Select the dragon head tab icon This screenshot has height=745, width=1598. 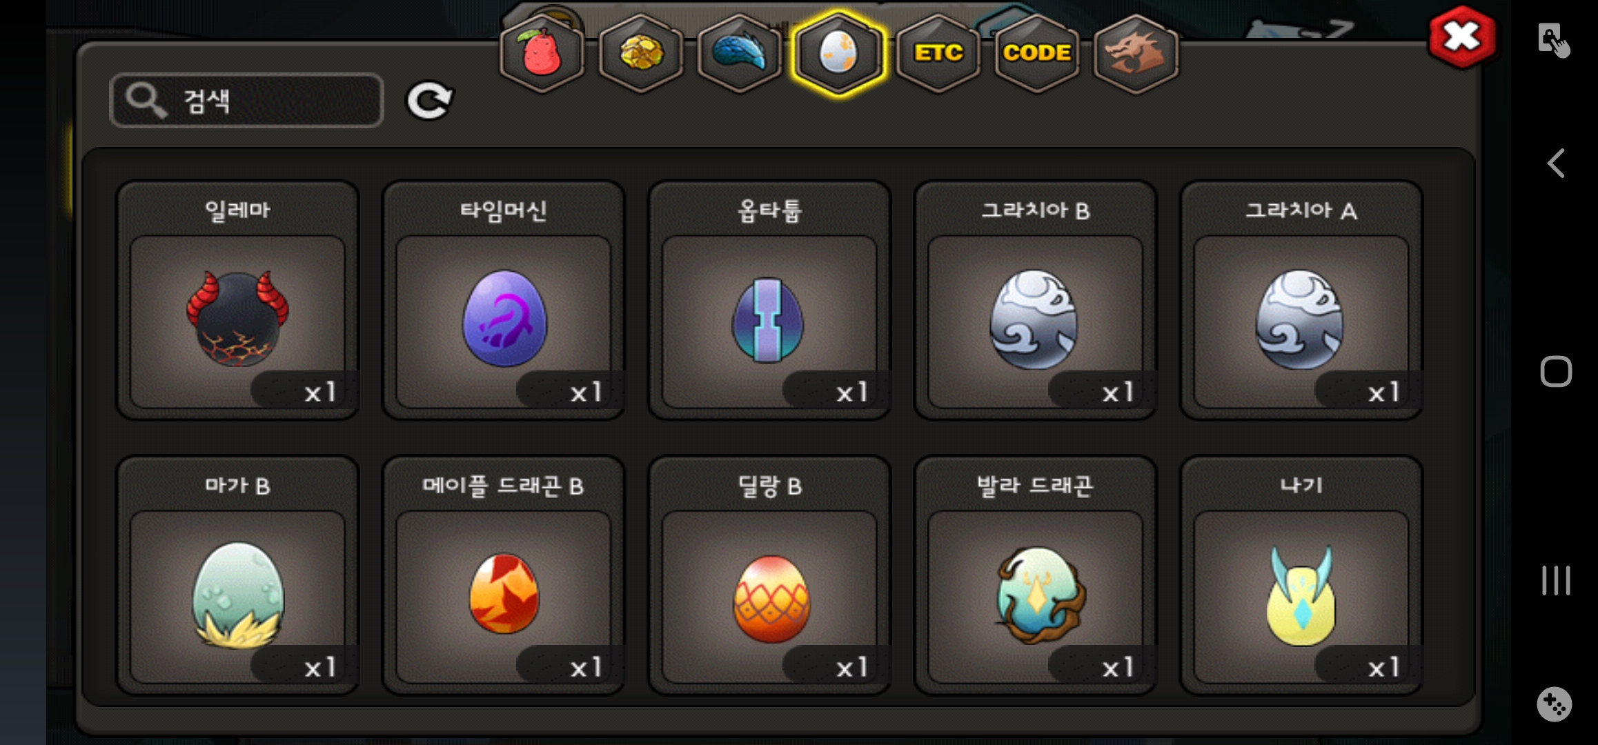click(1136, 54)
